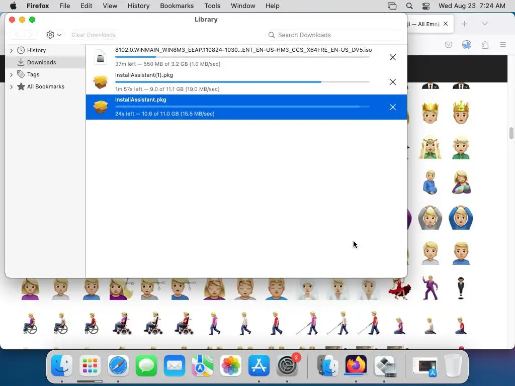Open the Trash in the Dock
Screen dimensions: 515x386
(454, 365)
